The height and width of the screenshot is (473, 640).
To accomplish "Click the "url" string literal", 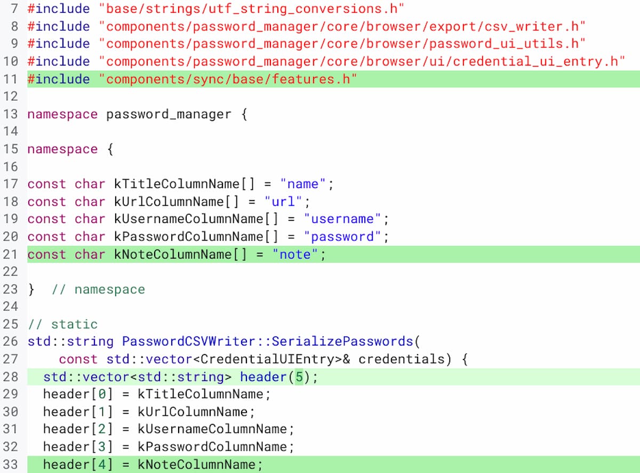I will click(x=284, y=202).
